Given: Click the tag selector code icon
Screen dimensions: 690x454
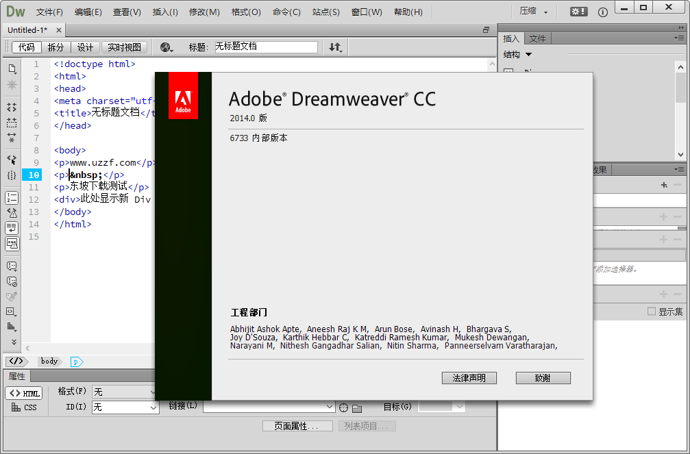Looking at the screenshot, I should (x=16, y=361).
